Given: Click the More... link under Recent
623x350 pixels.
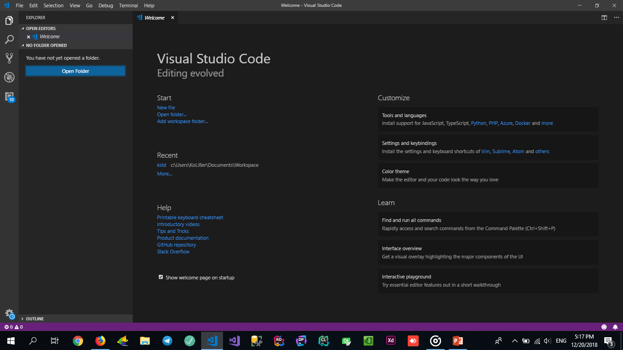Looking at the screenshot, I should pyautogui.click(x=165, y=174).
